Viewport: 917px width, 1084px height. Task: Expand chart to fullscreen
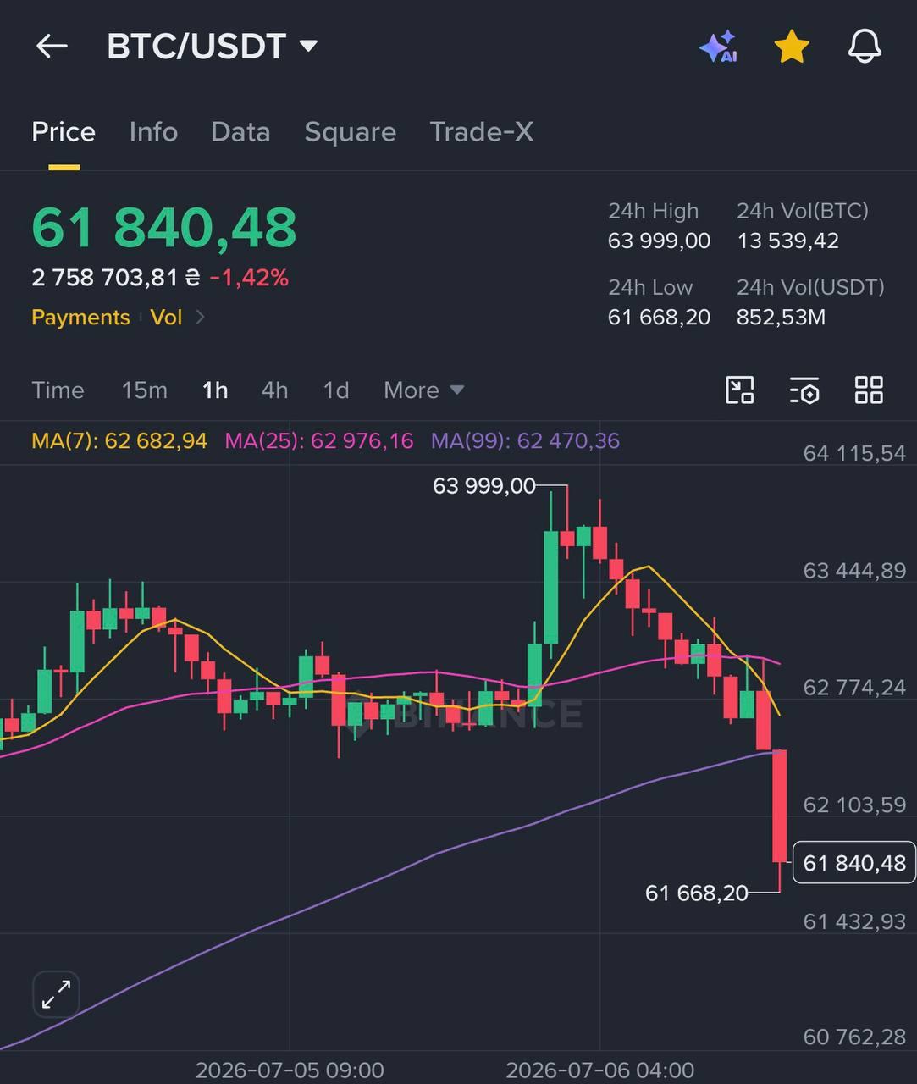pyautogui.click(x=56, y=994)
